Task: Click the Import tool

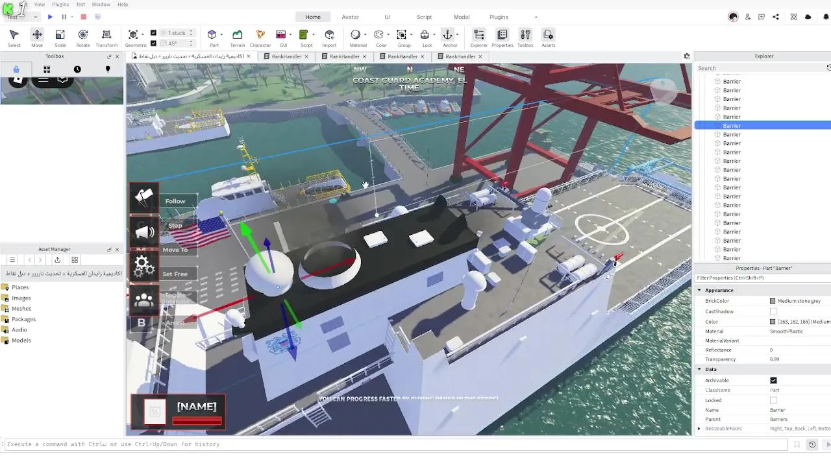Action: click(x=329, y=38)
